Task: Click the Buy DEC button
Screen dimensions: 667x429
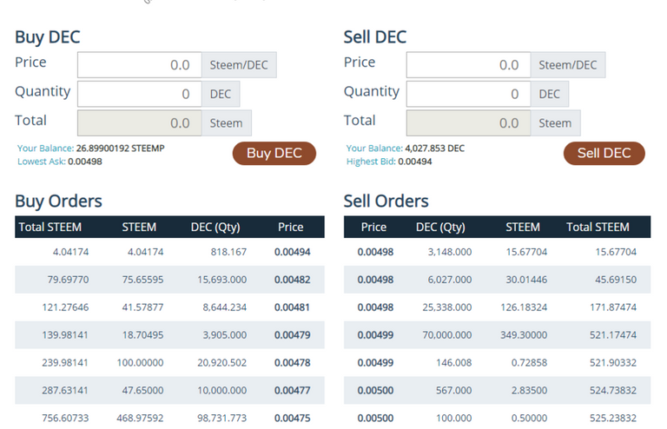Action: click(x=274, y=153)
